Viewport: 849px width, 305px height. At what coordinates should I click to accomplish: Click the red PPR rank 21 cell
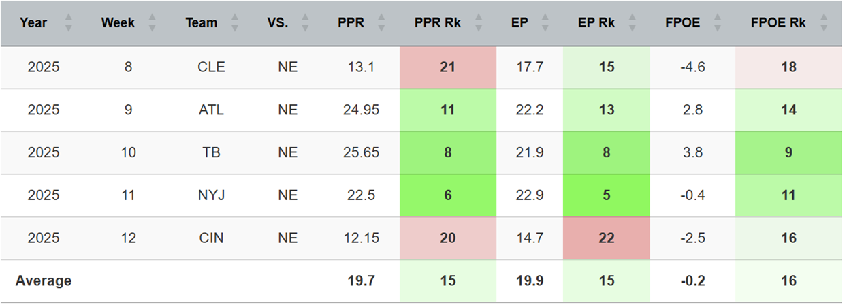[447, 67]
